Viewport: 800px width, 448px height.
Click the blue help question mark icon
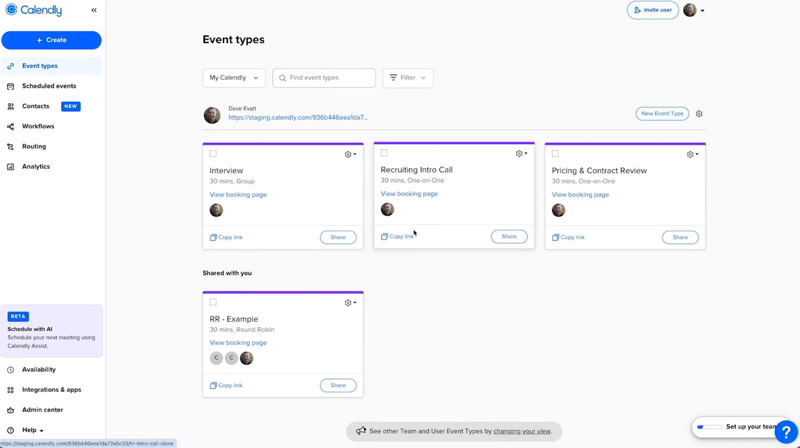[786, 431]
